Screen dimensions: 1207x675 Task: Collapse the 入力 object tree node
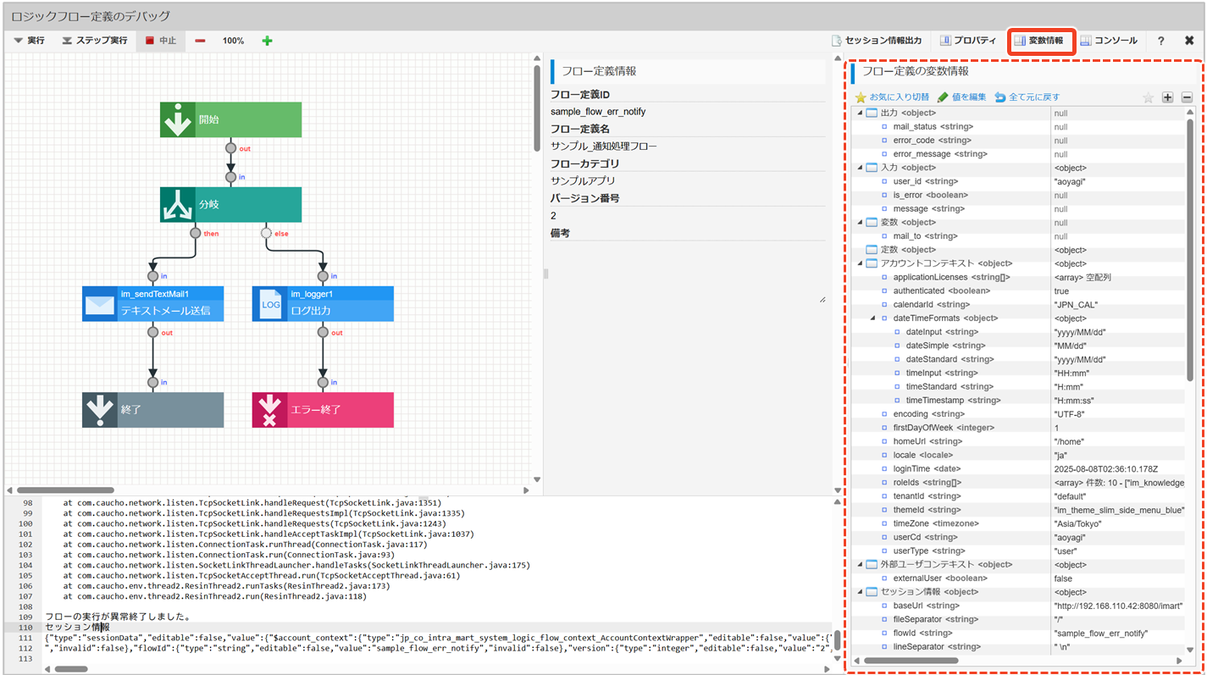[861, 168]
